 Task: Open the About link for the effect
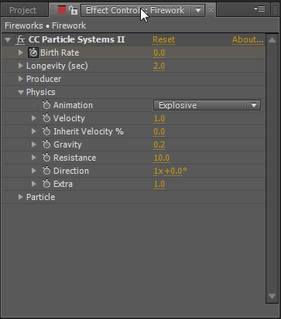click(x=248, y=39)
